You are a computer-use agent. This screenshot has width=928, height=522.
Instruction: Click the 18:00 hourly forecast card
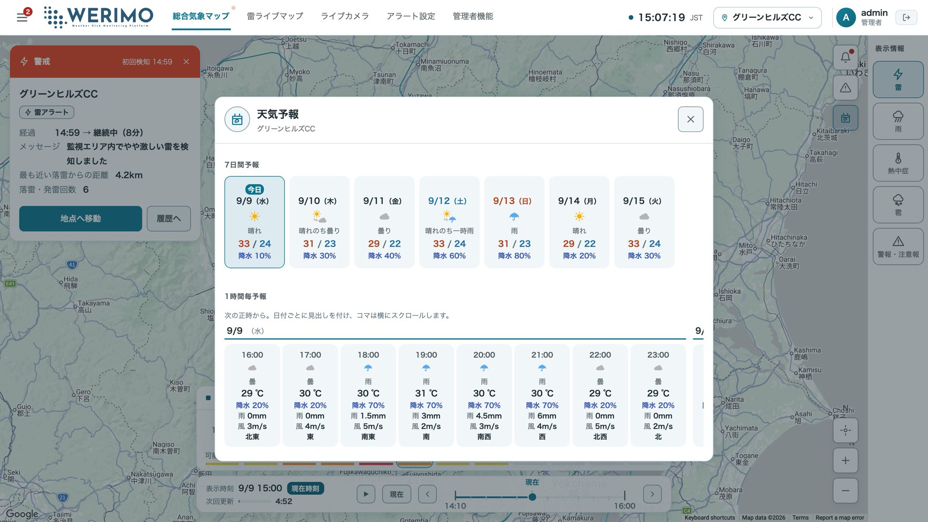tap(368, 395)
